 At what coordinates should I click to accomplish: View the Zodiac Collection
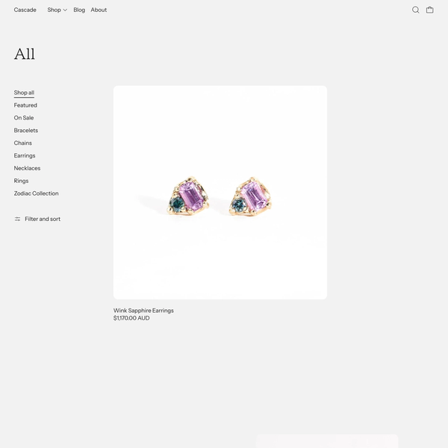pyautogui.click(x=37, y=193)
